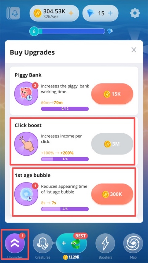The height and width of the screenshot is (263, 148).
Task: Open the creature cards collection icon
Action: pos(13,13)
